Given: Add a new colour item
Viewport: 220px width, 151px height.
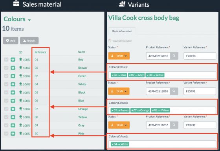Looking at the screenshot, I should coord(11,41).
